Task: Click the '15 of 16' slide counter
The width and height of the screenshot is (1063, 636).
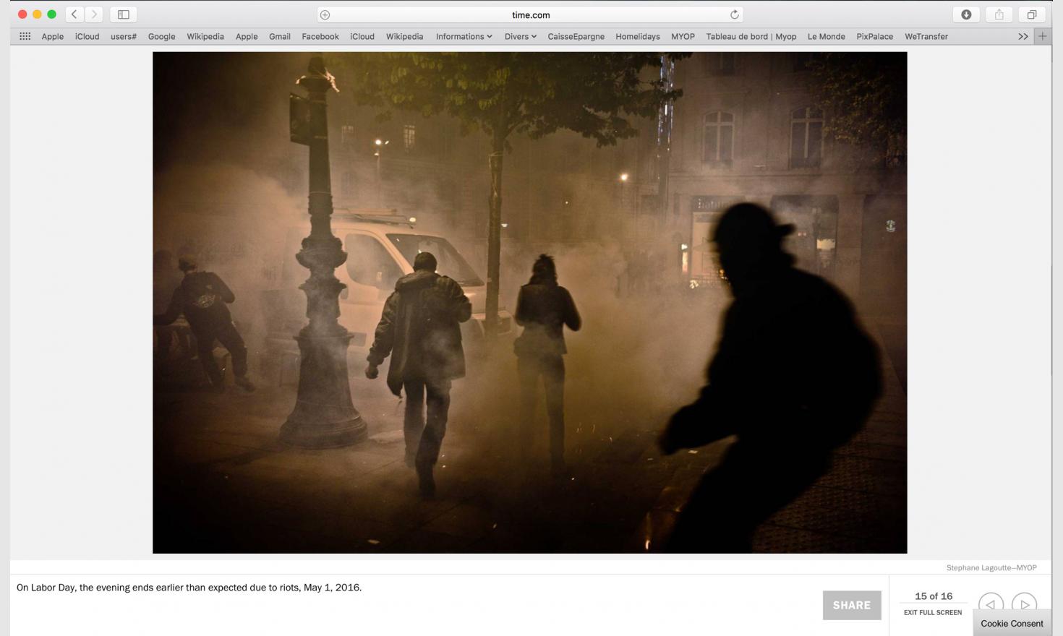Action: pyautogui.click(x=934, y=596)
